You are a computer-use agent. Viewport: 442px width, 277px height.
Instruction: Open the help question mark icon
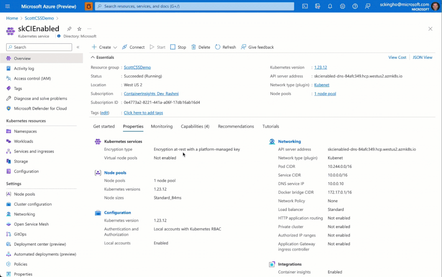pos(355,6)
